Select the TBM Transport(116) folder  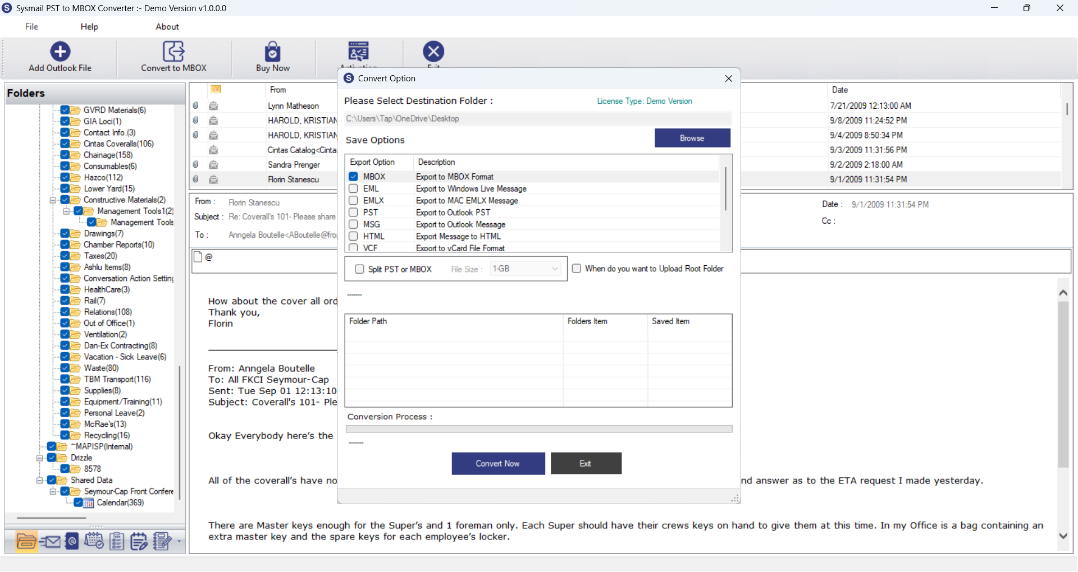point(117,379)
